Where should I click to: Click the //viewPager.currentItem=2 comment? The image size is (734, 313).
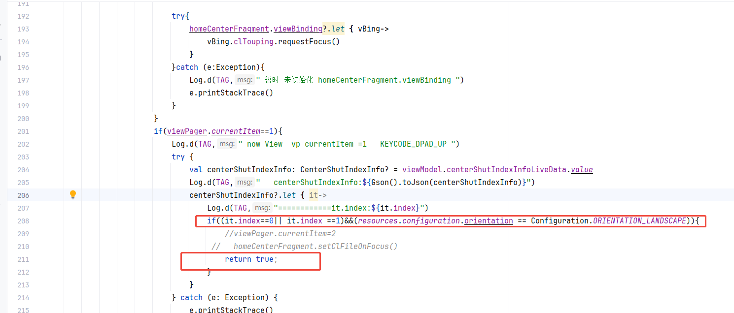[x=280, y=234]
